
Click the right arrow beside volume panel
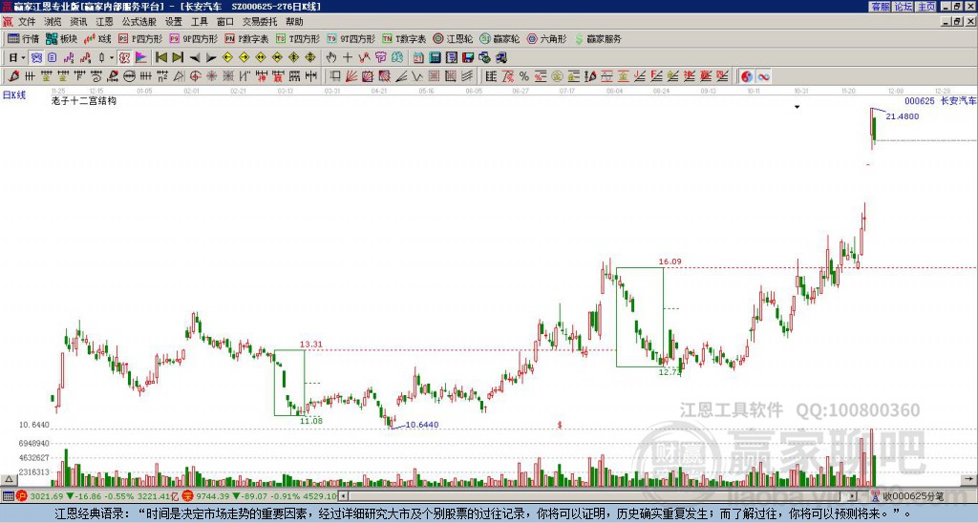coord(968,479)
